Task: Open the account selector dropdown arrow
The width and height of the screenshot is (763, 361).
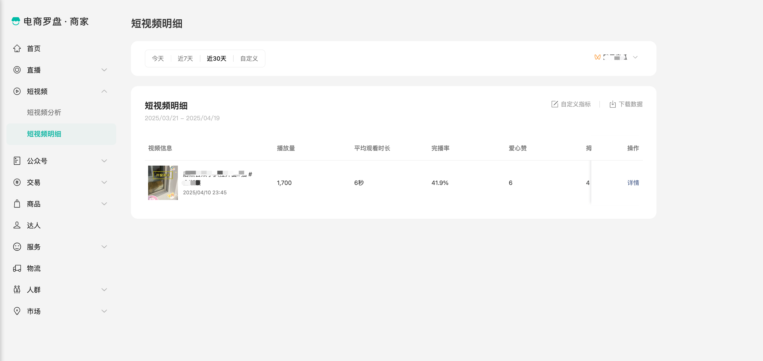Action: pos(635,57)
